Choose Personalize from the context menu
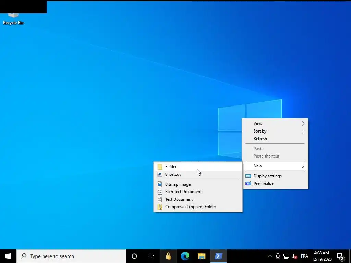Screen dimensions: 351x263 [x=275, y=184]
